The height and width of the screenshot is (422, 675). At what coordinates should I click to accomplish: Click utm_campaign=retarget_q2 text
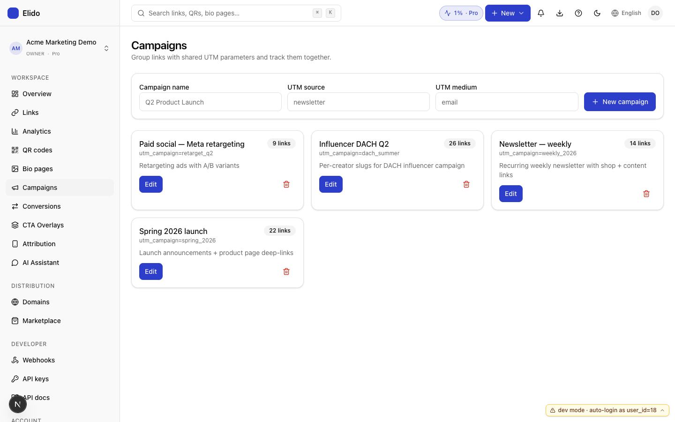176,153
